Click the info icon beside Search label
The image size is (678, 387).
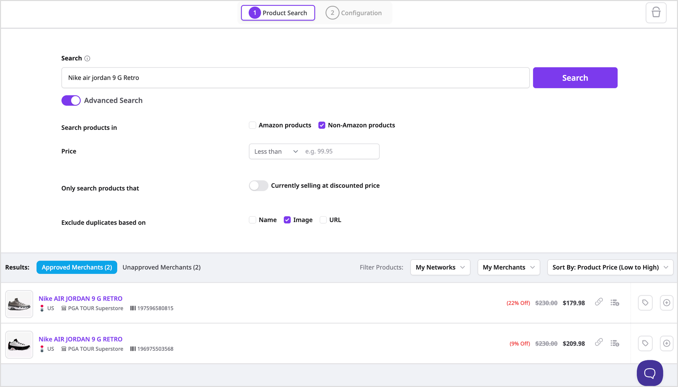tap(87, 58)
